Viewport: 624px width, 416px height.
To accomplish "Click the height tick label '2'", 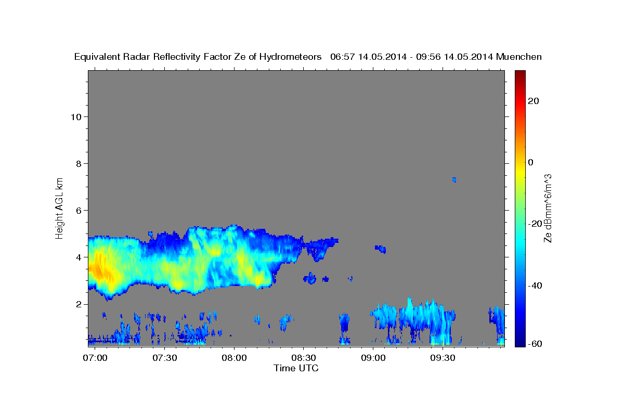I will [x=79, y=304].
